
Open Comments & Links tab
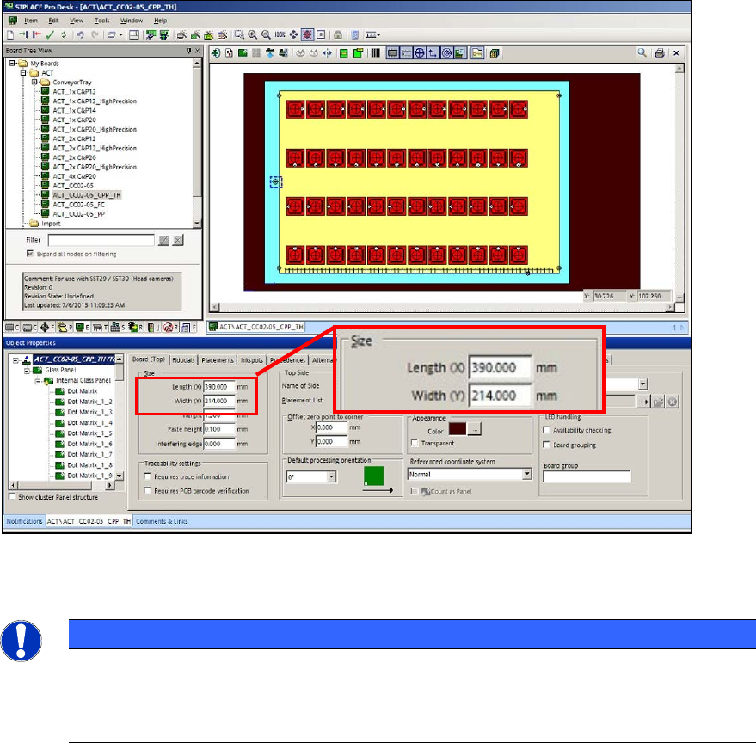pos(162,521)
